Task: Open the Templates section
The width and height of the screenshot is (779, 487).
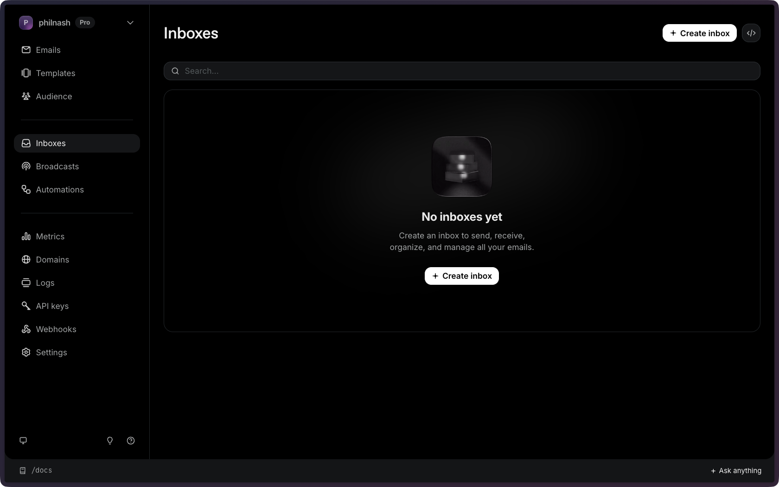Action: pos(77,73)
